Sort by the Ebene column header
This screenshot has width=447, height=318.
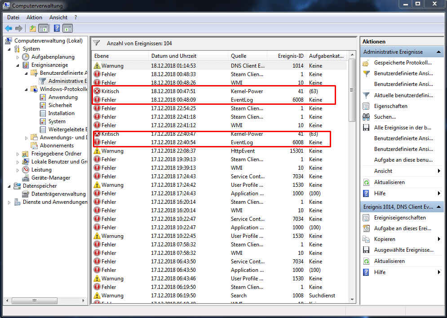[120, 56]
